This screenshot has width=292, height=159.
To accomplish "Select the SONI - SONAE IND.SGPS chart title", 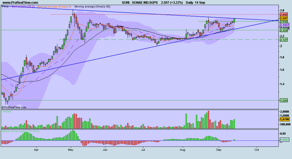I will click(140, 3).
